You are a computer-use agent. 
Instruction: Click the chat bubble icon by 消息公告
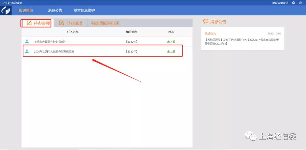click(206, 21)
